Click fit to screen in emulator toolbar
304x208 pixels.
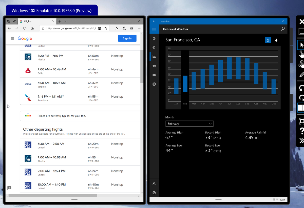tap(301, 121)
